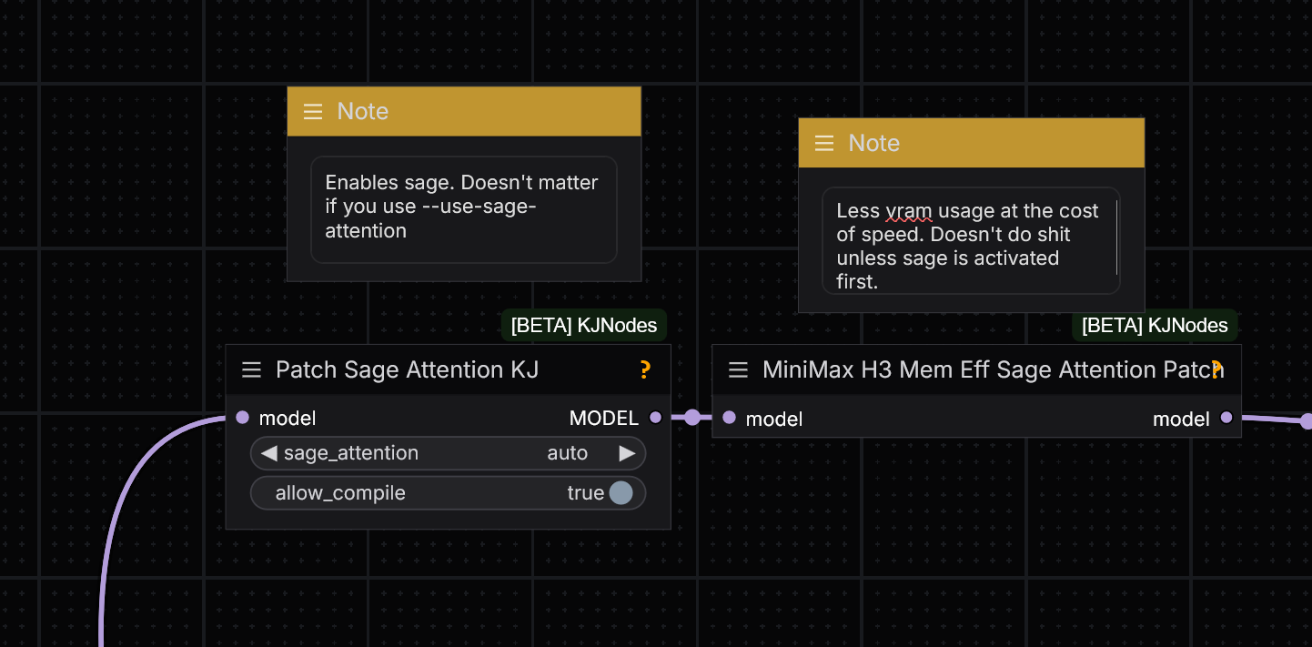Toggle allow_compile switch off
This screenshot has height=647, width=1312.
point(621,493)
